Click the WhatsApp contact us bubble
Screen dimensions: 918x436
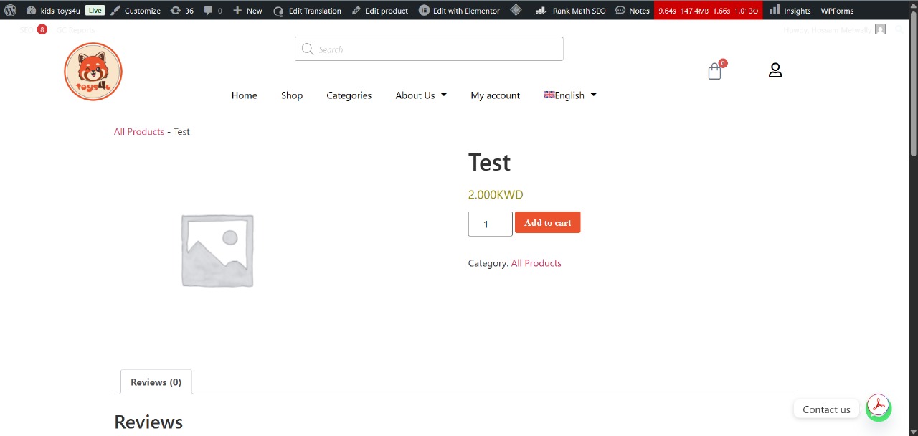click(879, 408)
